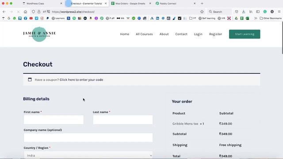Switch to the WordPress Class tab
283x159 pixels.
35,4
